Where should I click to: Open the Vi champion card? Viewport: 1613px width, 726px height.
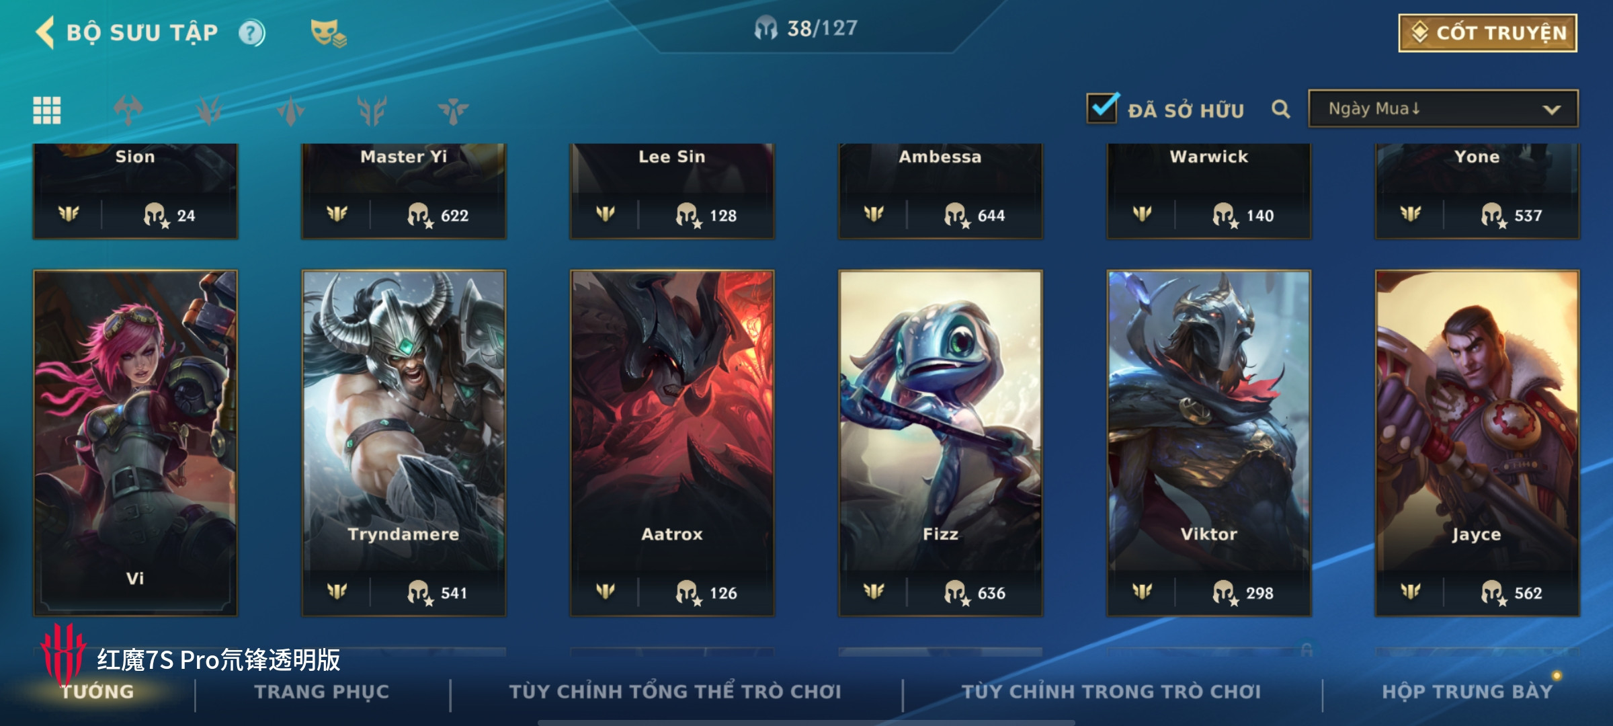135,443
